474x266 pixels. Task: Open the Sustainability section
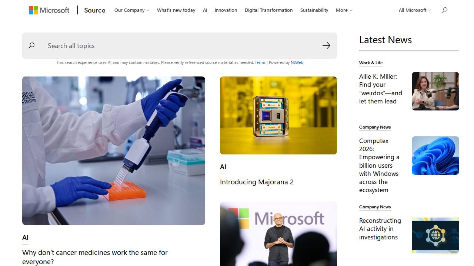point(314,10)
